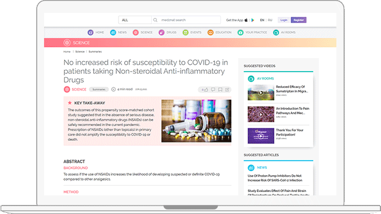Like the article with thumbs-up icon
The height and width of the screenshot is (214, 381).
[206, 90]
